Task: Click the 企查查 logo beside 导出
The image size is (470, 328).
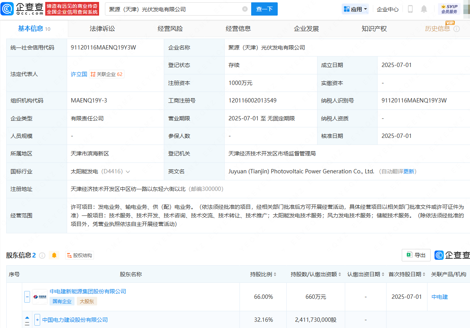Action: tap(452, 255)
